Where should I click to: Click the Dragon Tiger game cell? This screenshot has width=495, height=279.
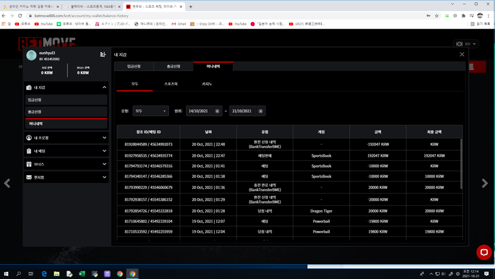(x=321, y=211)
